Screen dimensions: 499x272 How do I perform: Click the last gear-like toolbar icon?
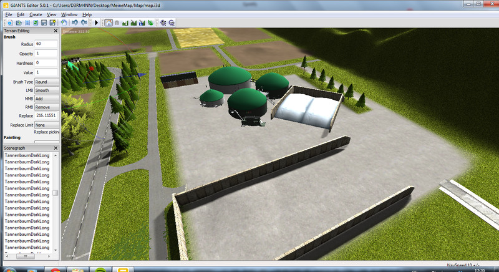(172, 22)
